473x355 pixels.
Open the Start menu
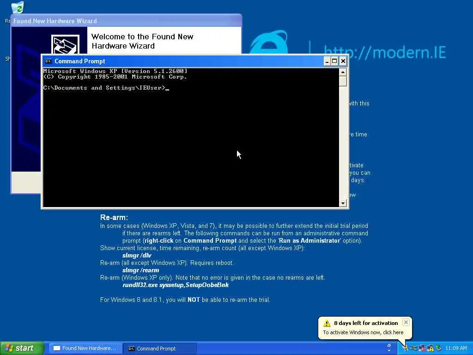(22, 348)
